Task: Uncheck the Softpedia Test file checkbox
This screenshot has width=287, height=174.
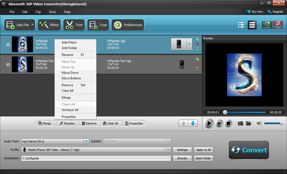Action: [x=8, y=64]
